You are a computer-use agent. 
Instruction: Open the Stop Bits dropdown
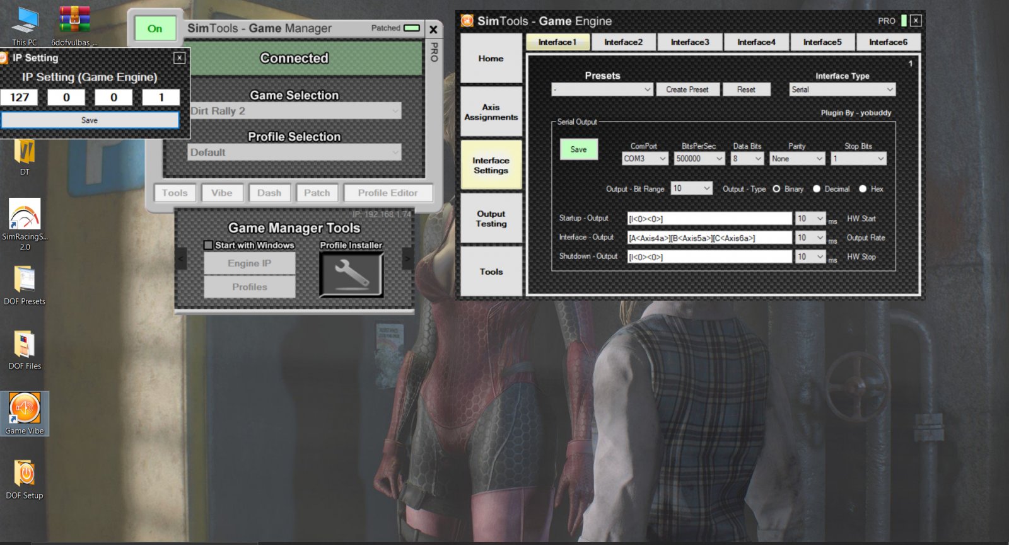pos(858,159)
